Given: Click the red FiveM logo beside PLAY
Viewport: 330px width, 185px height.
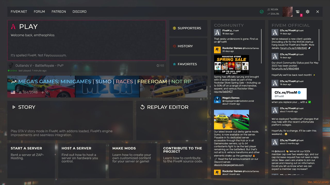Looking at the screenshot, I should click(13, 26).
